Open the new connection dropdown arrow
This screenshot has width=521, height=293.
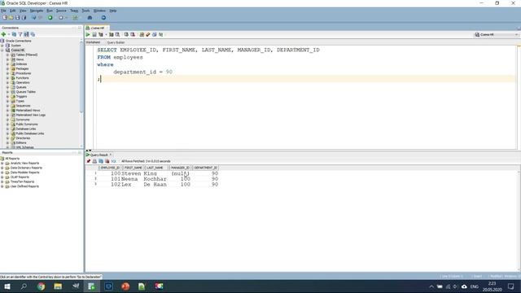9,34
